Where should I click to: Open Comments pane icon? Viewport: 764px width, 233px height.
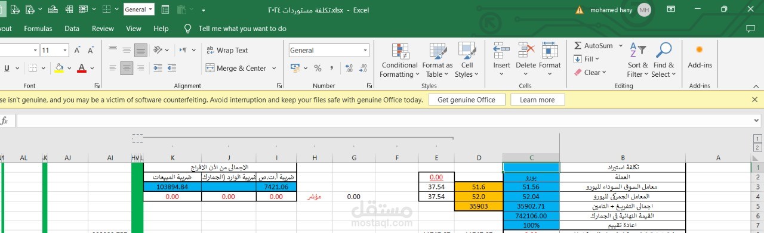[751, 29]
